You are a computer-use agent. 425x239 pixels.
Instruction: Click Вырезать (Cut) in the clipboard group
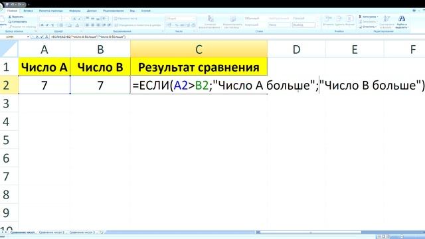(x=16, y=17)
